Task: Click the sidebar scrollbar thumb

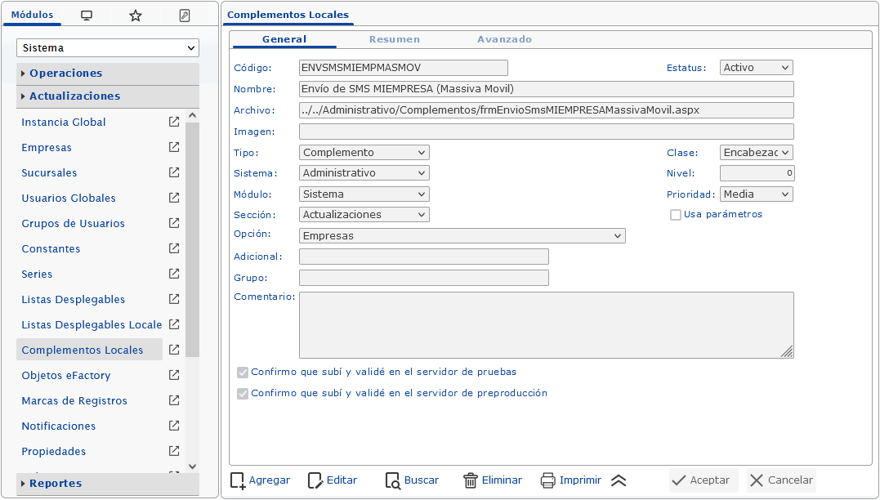Action: [x=193, y=239]
